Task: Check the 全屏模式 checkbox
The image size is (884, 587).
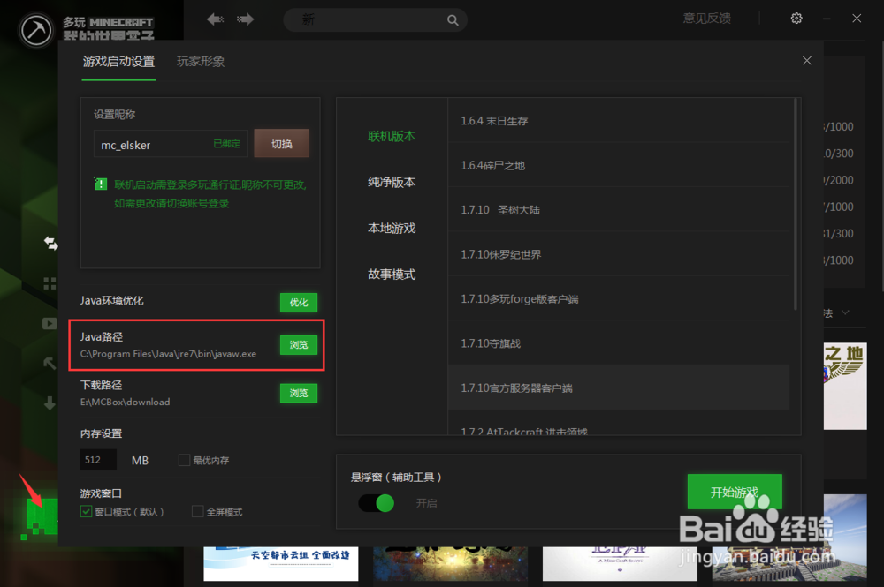Action: pos(198,512)
